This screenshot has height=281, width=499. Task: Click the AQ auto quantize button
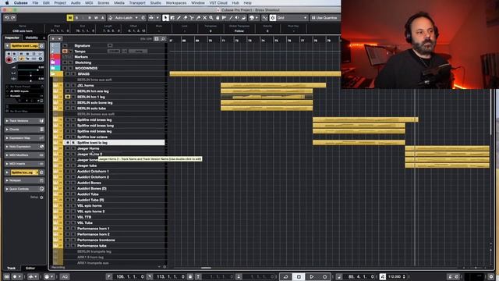coord(65,276)
